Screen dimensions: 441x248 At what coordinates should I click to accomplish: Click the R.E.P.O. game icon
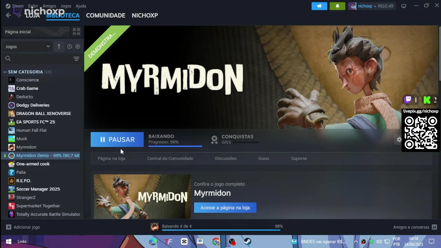pos(11,180)
